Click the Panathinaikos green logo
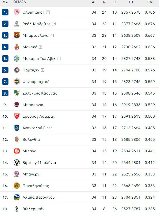159x214 pixels. [x=17, y=186]
